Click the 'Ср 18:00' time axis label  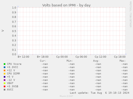pyautogui.click(x=120, y=57)
